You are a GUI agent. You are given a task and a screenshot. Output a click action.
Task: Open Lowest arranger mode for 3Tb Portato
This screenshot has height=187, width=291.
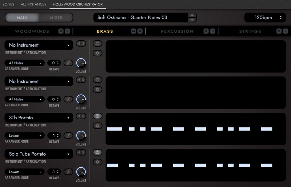click(x=25, y=136)
